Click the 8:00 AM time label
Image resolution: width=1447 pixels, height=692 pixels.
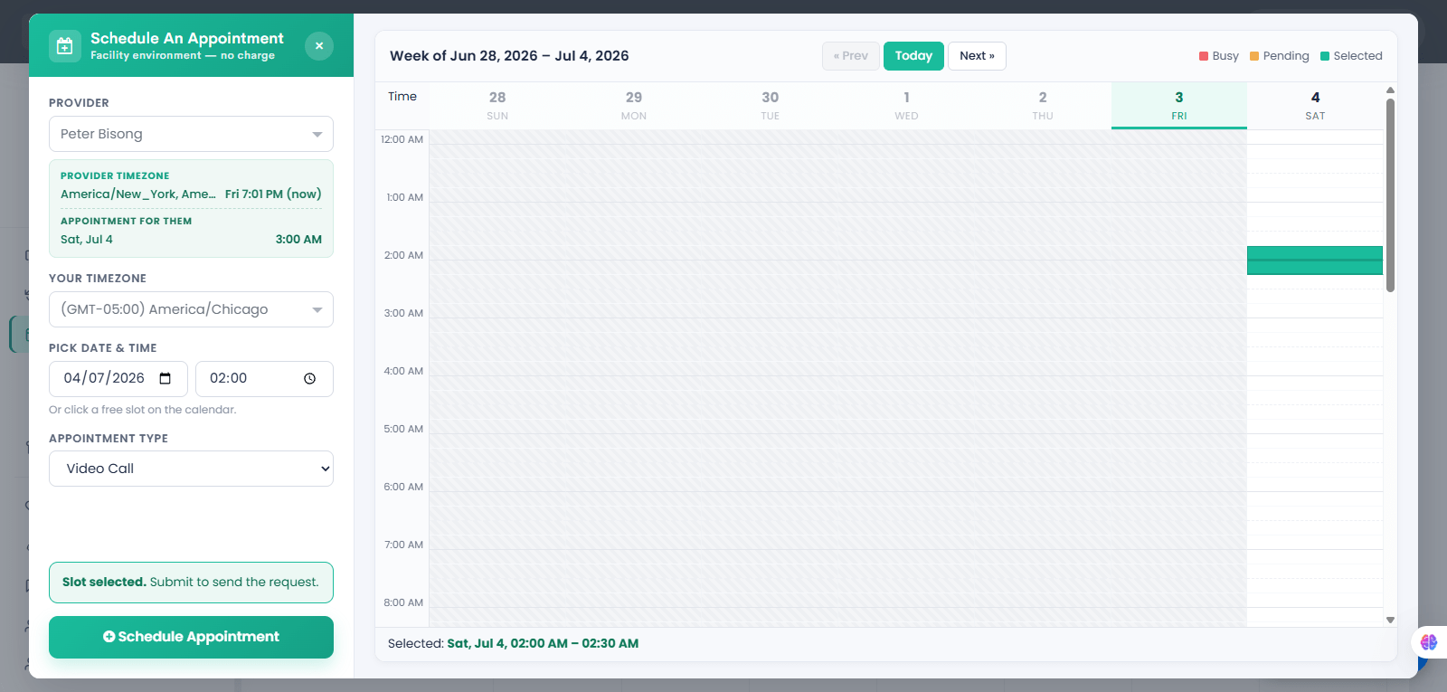click(403, 602)
